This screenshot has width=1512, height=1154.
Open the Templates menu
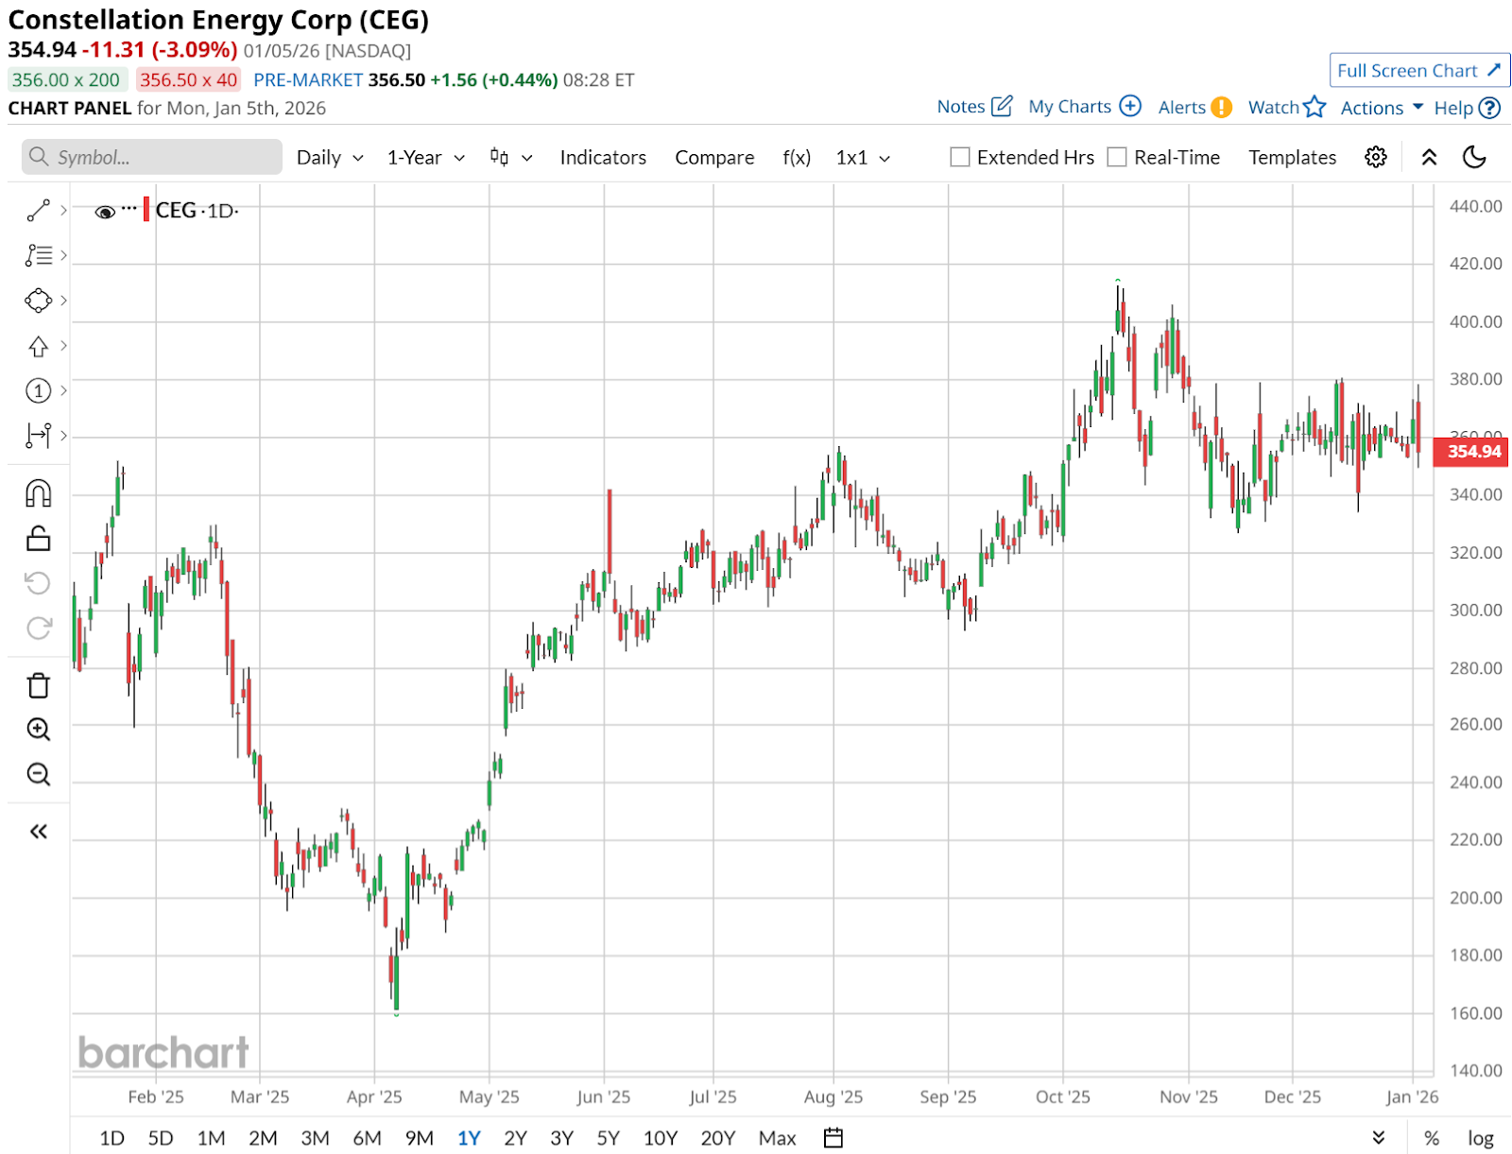coord(1292,157)
